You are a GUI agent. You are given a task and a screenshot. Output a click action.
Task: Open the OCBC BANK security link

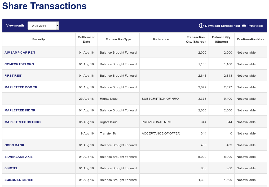click(14, 145)
